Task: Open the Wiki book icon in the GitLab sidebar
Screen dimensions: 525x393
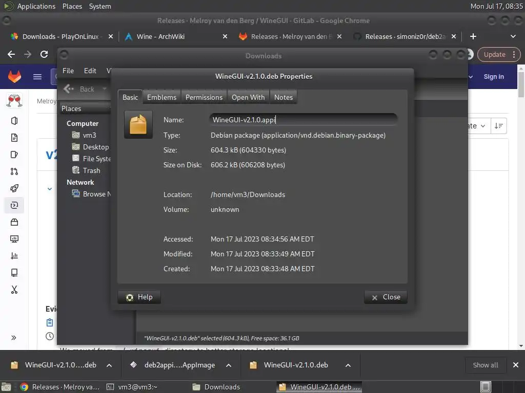Action: (x=14, y=273)
